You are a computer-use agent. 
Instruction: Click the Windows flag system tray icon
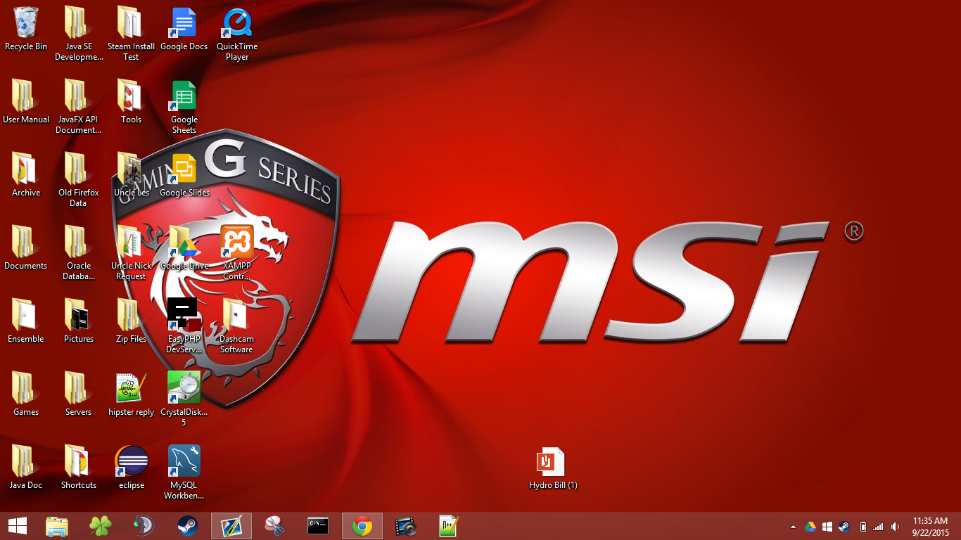coord(827,527)
